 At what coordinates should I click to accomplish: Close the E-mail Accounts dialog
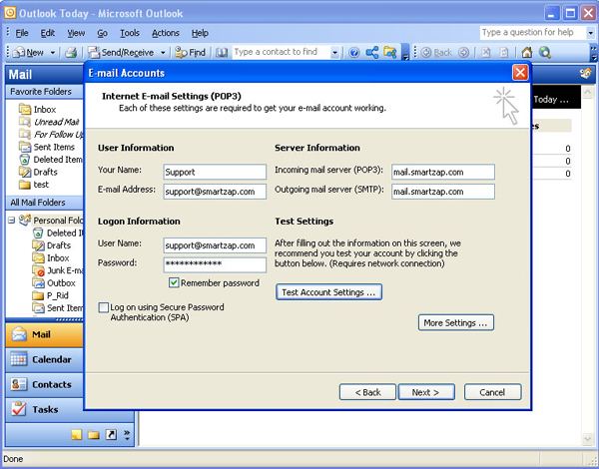click(x=520, y=73)
